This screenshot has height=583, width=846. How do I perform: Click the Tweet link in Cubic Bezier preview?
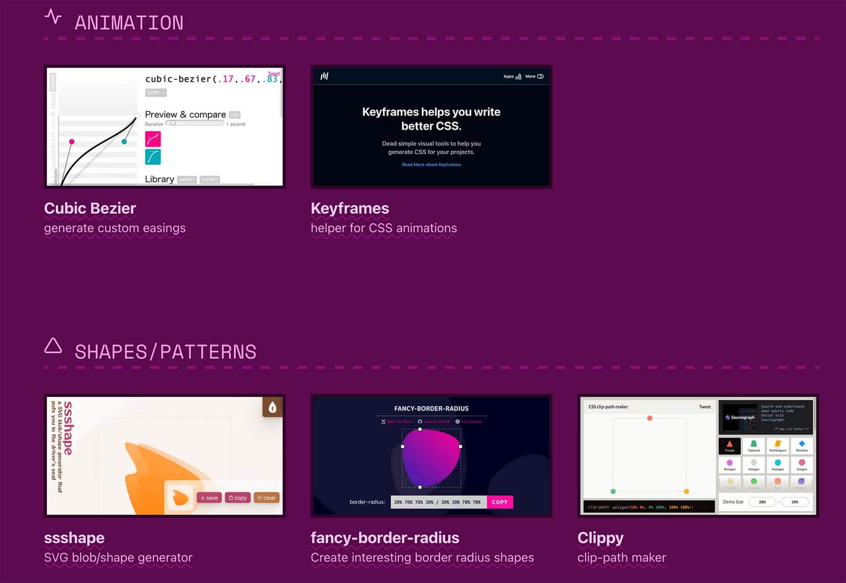[274, 73]
